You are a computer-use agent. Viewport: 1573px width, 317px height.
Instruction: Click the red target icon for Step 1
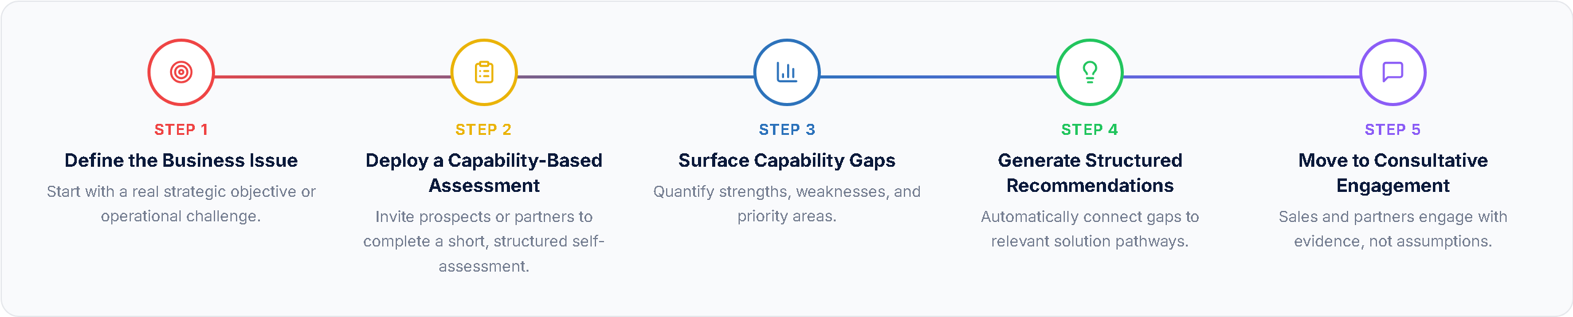[181, 72]
